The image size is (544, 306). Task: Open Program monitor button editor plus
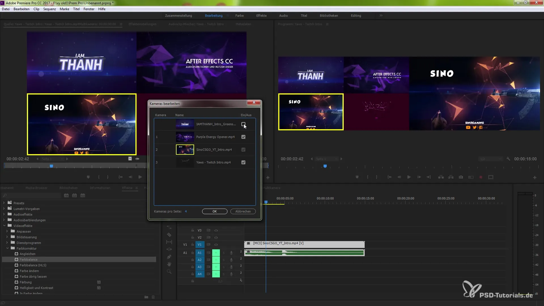[x=535, y=177]
